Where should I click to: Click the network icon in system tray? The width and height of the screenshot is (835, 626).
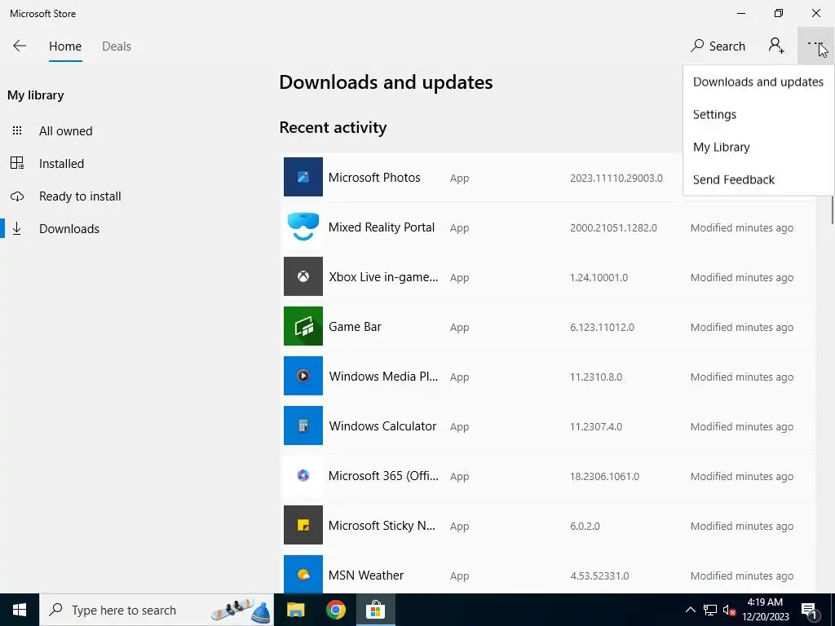pyautogui.click(x=710, y=610)
